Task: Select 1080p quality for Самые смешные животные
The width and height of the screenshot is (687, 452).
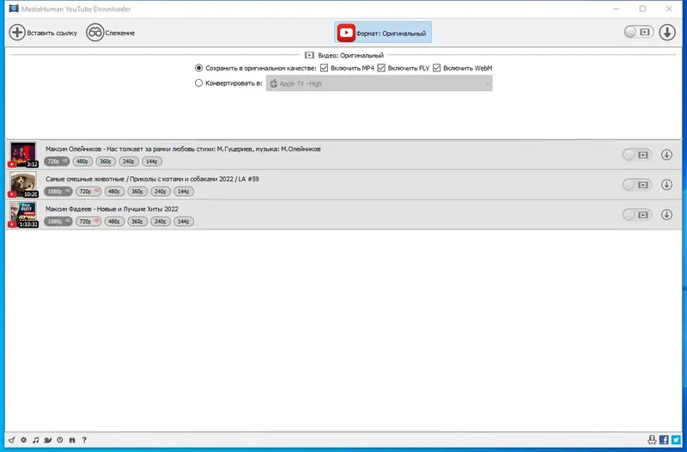Action: pyautogui.click(x=58, y=191)
